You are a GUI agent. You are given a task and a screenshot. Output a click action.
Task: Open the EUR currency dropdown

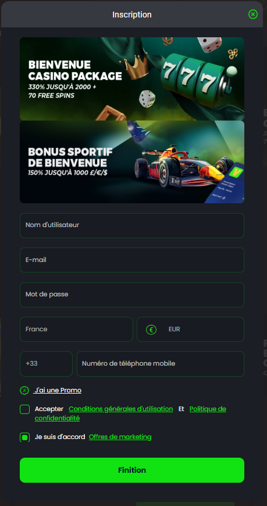pyautogui.click(x=190, y=329)
